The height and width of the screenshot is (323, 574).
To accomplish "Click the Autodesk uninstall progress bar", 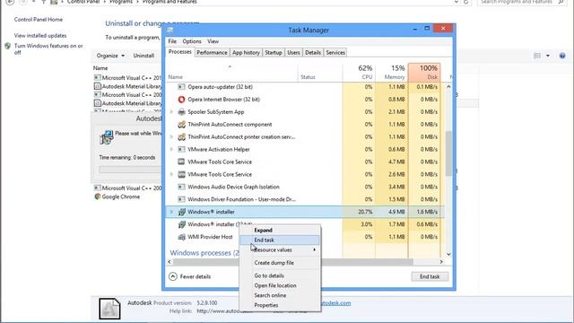I will tap(130, 170).
